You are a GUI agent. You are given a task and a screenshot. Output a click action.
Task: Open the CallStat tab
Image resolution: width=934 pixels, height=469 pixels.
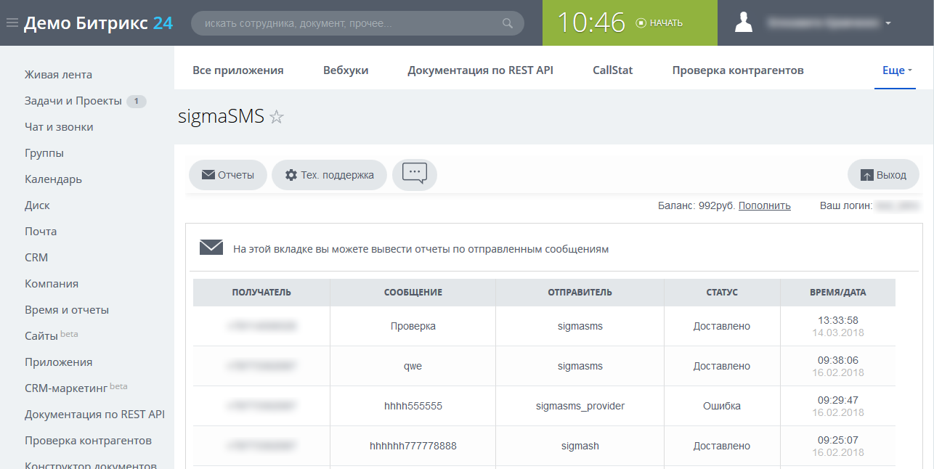point(613,70)
